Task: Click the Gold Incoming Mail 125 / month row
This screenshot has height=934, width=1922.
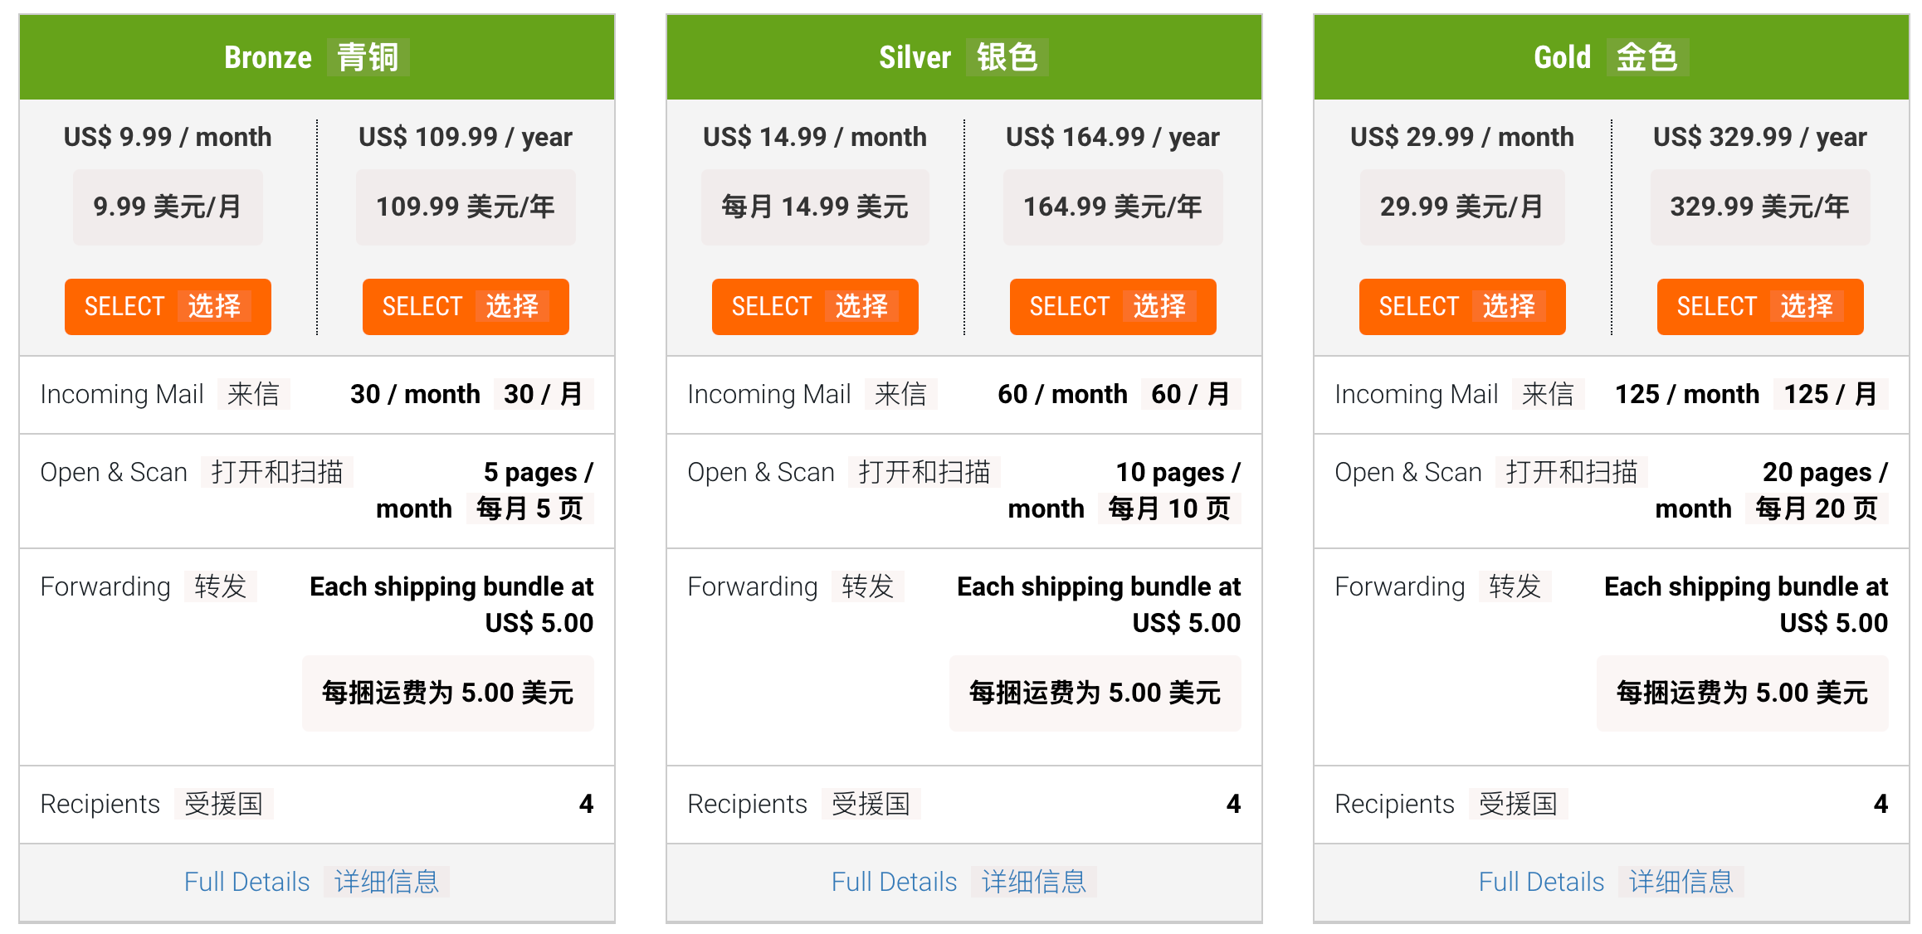Action: [x=1612, y=395]
